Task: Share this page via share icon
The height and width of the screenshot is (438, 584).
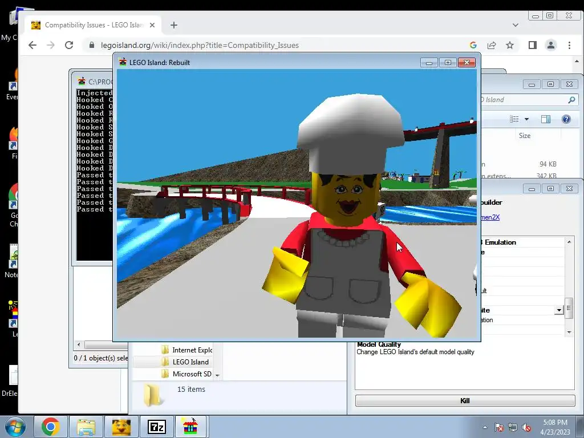Action: pos(491,45)
